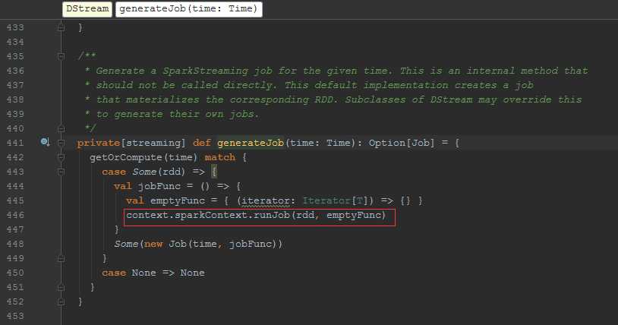Click the override gutter icon on line 441
Image resolution: width=618 pixels, height=325 pixels.
tap(45, 142)
